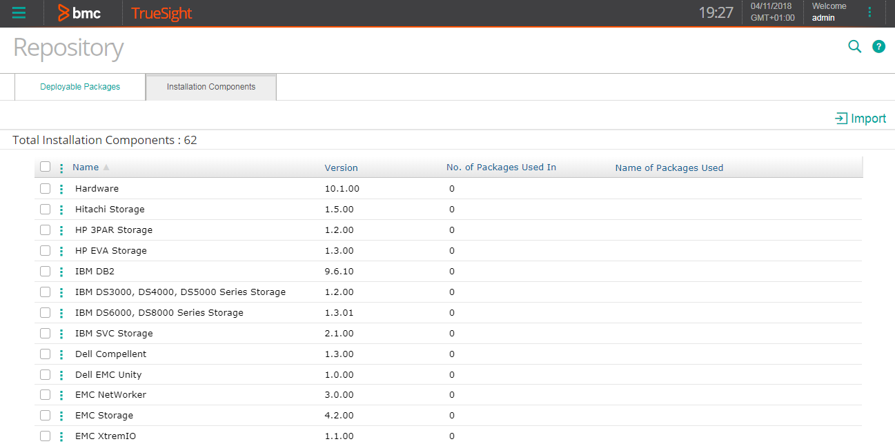Open action menu for IBM DB2 row

[61, 272]
